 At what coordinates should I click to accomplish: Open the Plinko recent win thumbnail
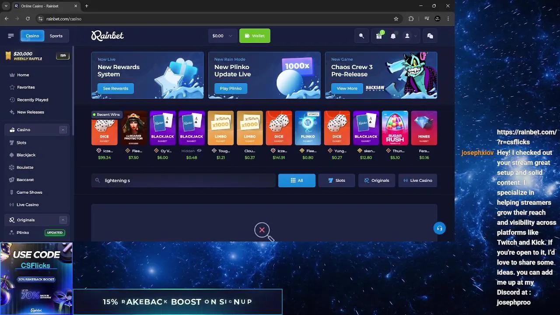click(308, 128)
